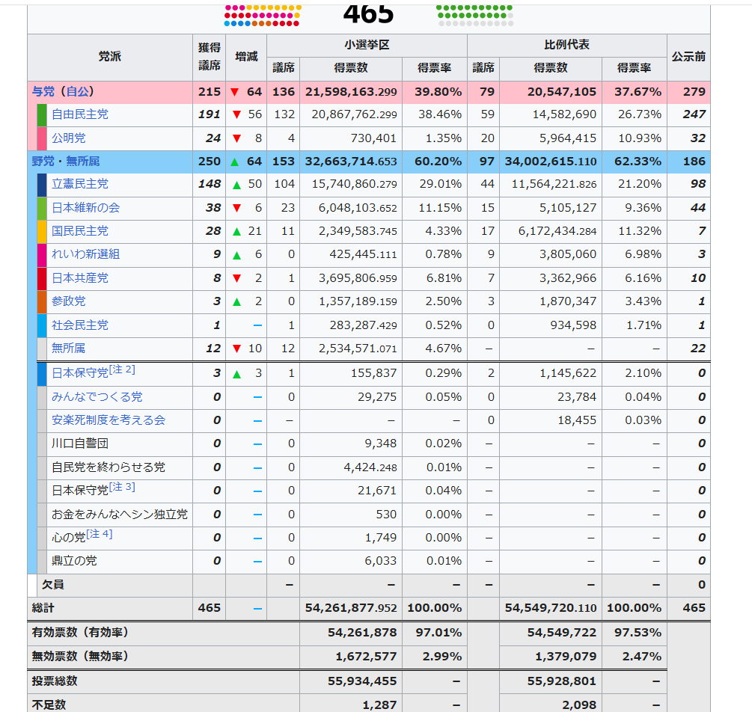Image resolution: width=752 pixels, height=712 pixels.
Task: Open the 自由民主党 party link
Action: (80, 114)
